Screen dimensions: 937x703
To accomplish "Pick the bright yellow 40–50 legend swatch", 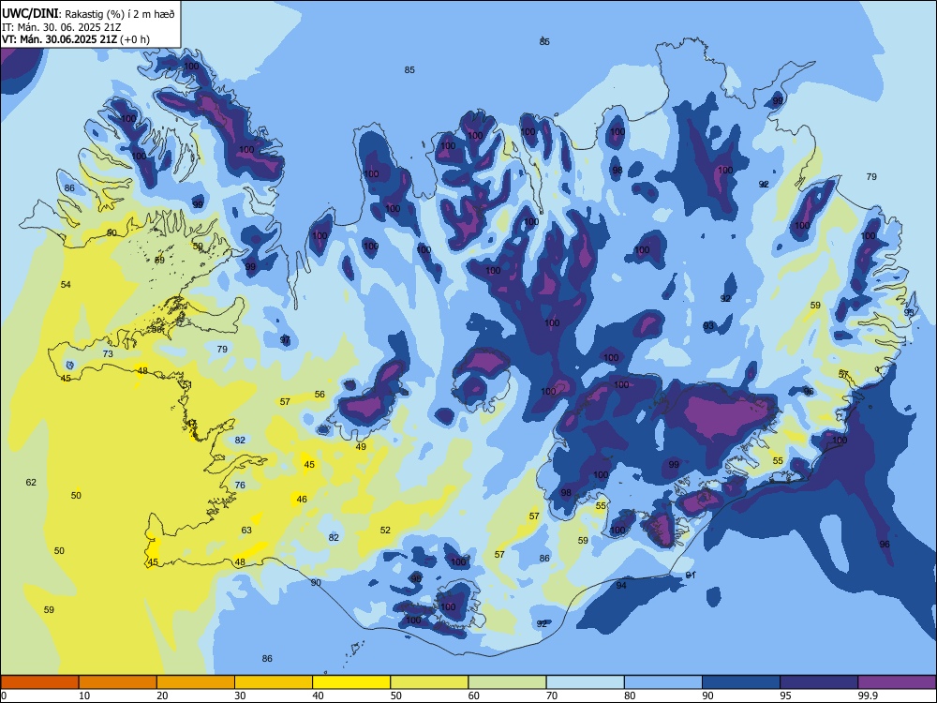I will click(x=351, y=682).
